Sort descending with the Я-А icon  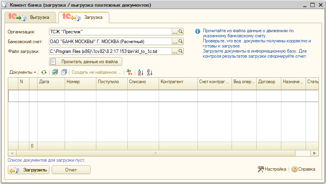tap(150, 72)
